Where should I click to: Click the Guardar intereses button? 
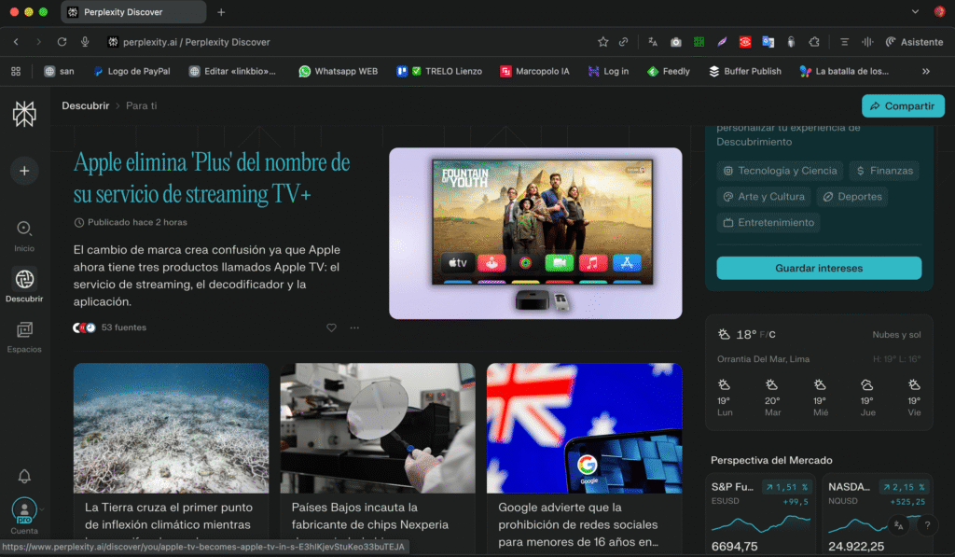[819, 268]
